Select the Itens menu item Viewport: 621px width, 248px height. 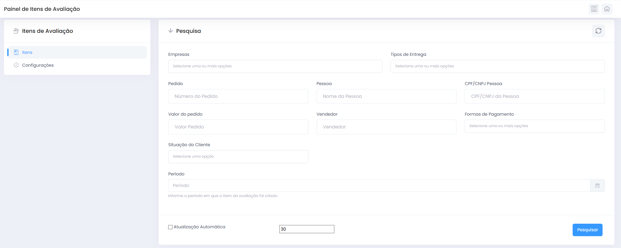(27, 52)
